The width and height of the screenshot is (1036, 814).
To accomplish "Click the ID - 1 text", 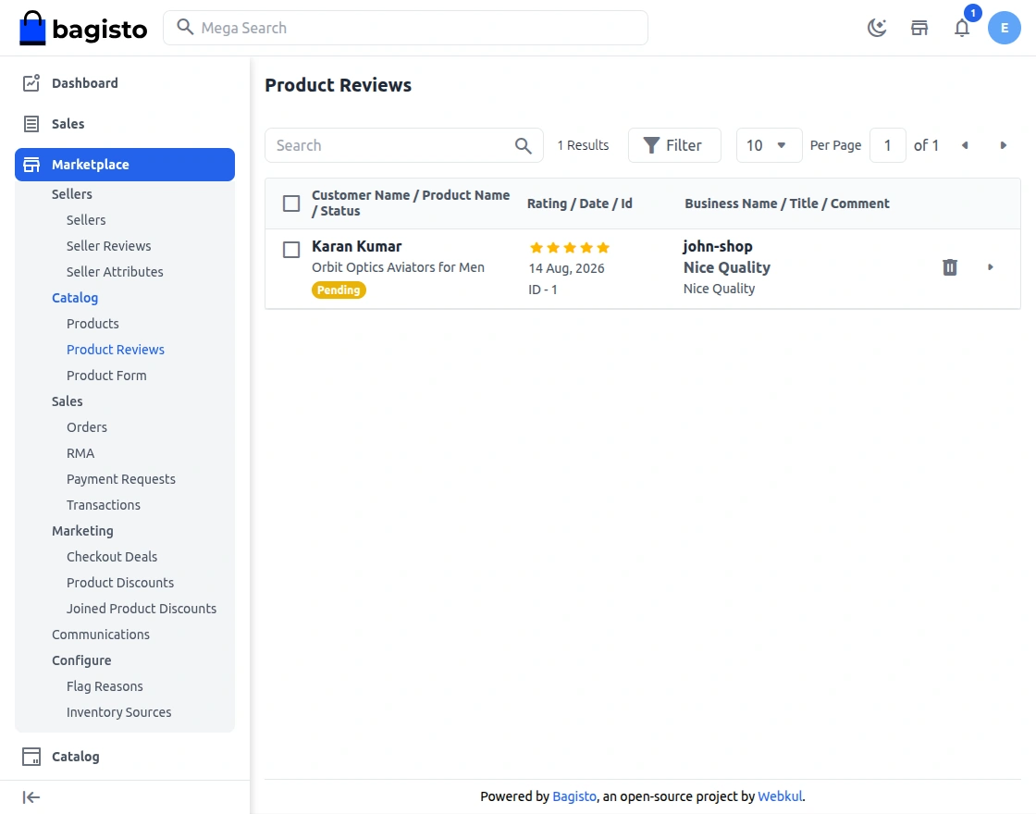I will pos(542,290).
